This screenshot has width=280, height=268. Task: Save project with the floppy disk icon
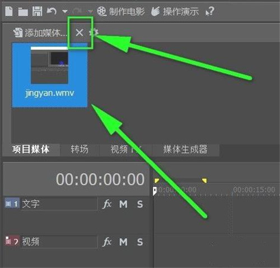[x=38, y=11]
